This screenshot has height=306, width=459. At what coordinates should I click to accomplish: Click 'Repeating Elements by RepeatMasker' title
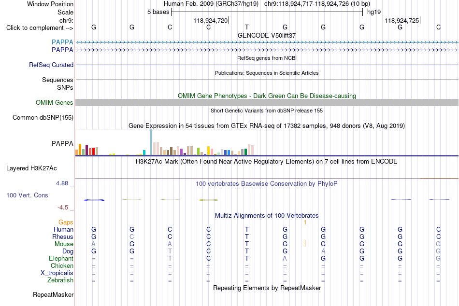[x=267, y=288]
